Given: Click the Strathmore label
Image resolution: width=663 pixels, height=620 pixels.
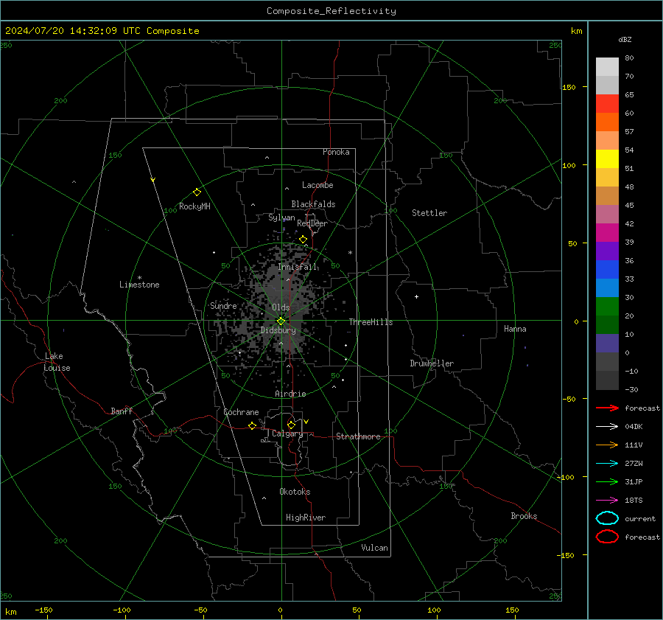Looking at the screenshot, I should [x=358, y=436].
